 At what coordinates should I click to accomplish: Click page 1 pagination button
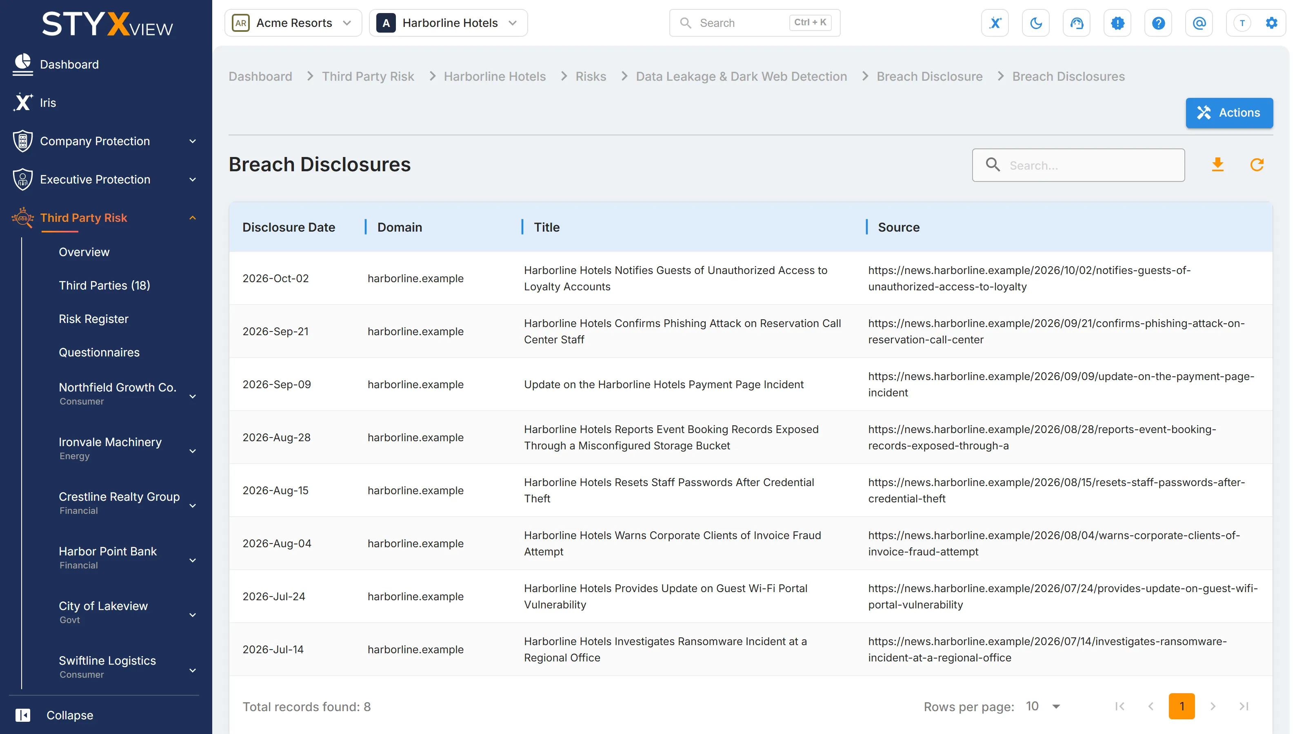(1181, 706)
